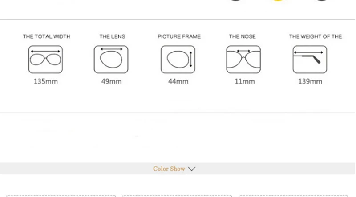This screenshot has height=197, width=356.
Task: Click the nose bridge width icon
Action: 243,60
